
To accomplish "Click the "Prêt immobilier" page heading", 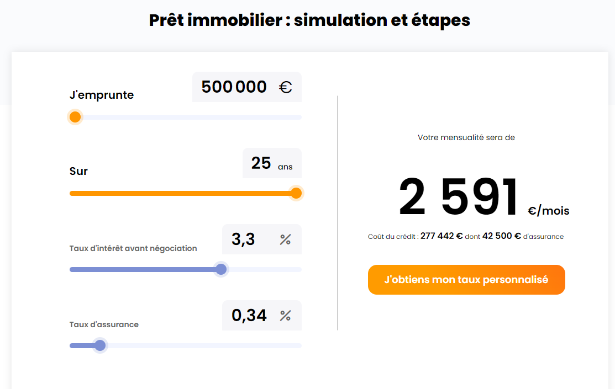I will coord(309,20).
